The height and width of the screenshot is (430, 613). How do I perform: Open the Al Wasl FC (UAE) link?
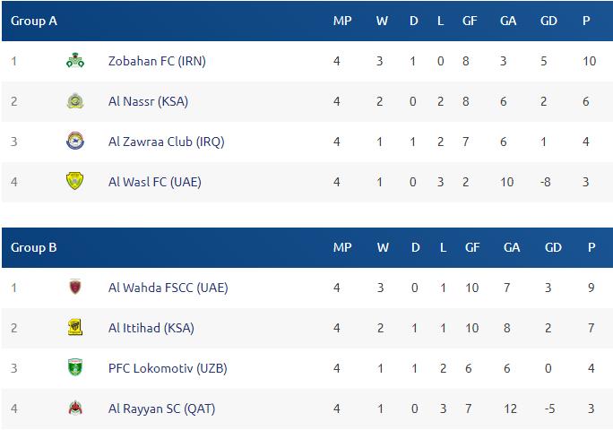[155, 182]
